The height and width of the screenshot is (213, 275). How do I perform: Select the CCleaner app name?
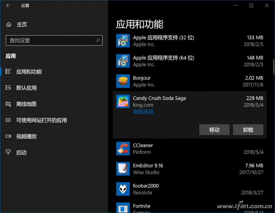pyautogui.click(x=143, y=145)
